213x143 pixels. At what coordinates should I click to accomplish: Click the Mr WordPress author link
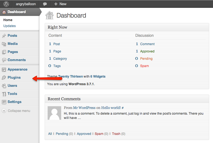[x=84, y=108]
